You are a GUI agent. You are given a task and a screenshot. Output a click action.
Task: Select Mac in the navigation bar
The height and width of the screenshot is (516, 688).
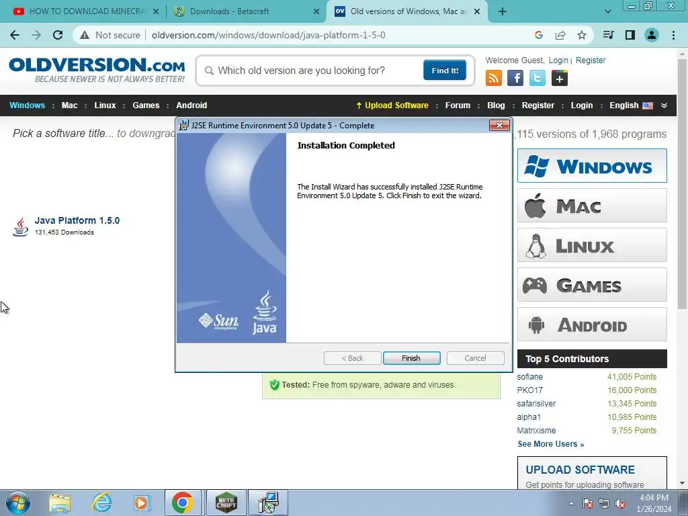point(69,105)
